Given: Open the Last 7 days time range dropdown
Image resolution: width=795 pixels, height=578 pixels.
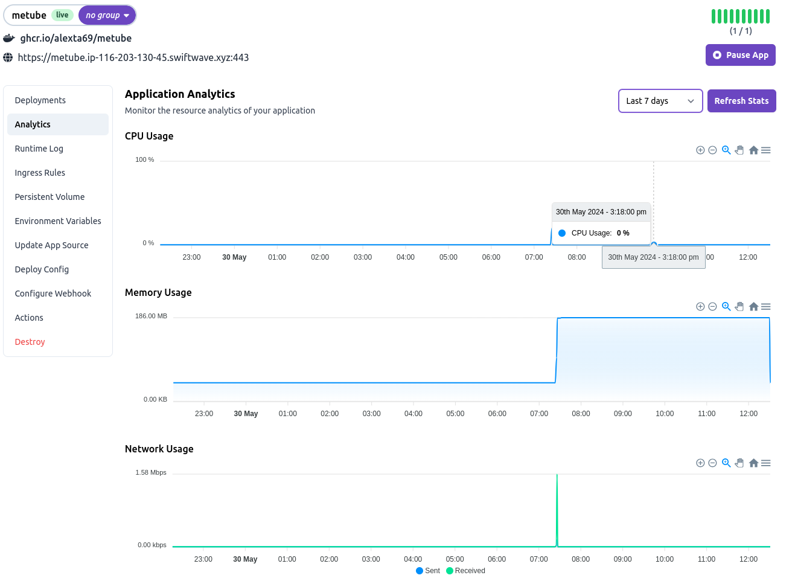Looking at the screenshot, I should coord(660,101).
